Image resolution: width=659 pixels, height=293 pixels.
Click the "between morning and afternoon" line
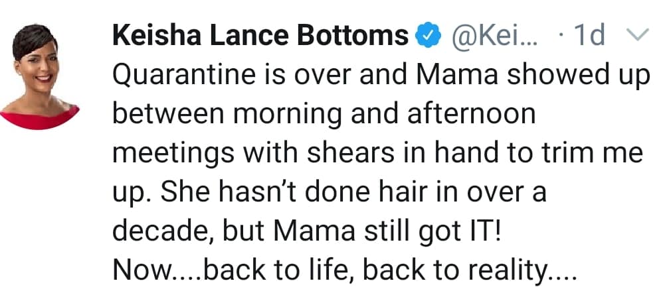click(x=324, y=115)
